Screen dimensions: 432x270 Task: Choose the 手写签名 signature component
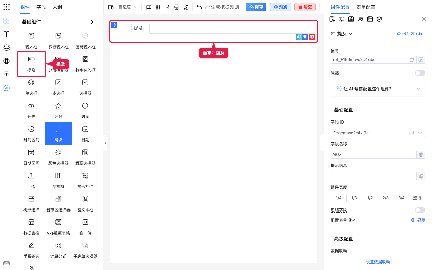coord(31,250)
